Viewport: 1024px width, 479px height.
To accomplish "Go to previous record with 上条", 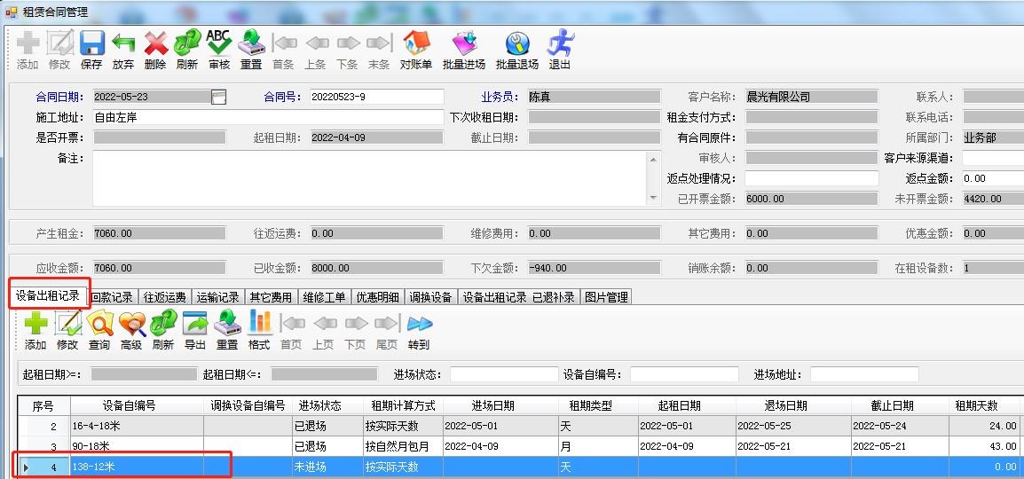I will (316, 43).
